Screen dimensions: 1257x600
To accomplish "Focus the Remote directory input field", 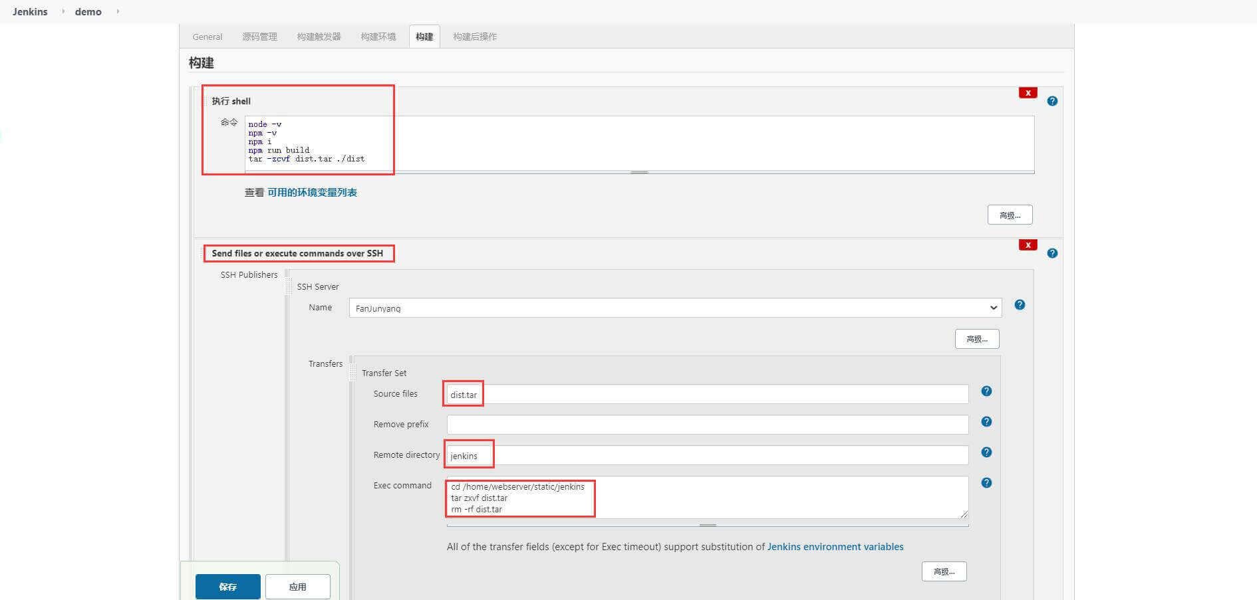I will pos(708,455).
